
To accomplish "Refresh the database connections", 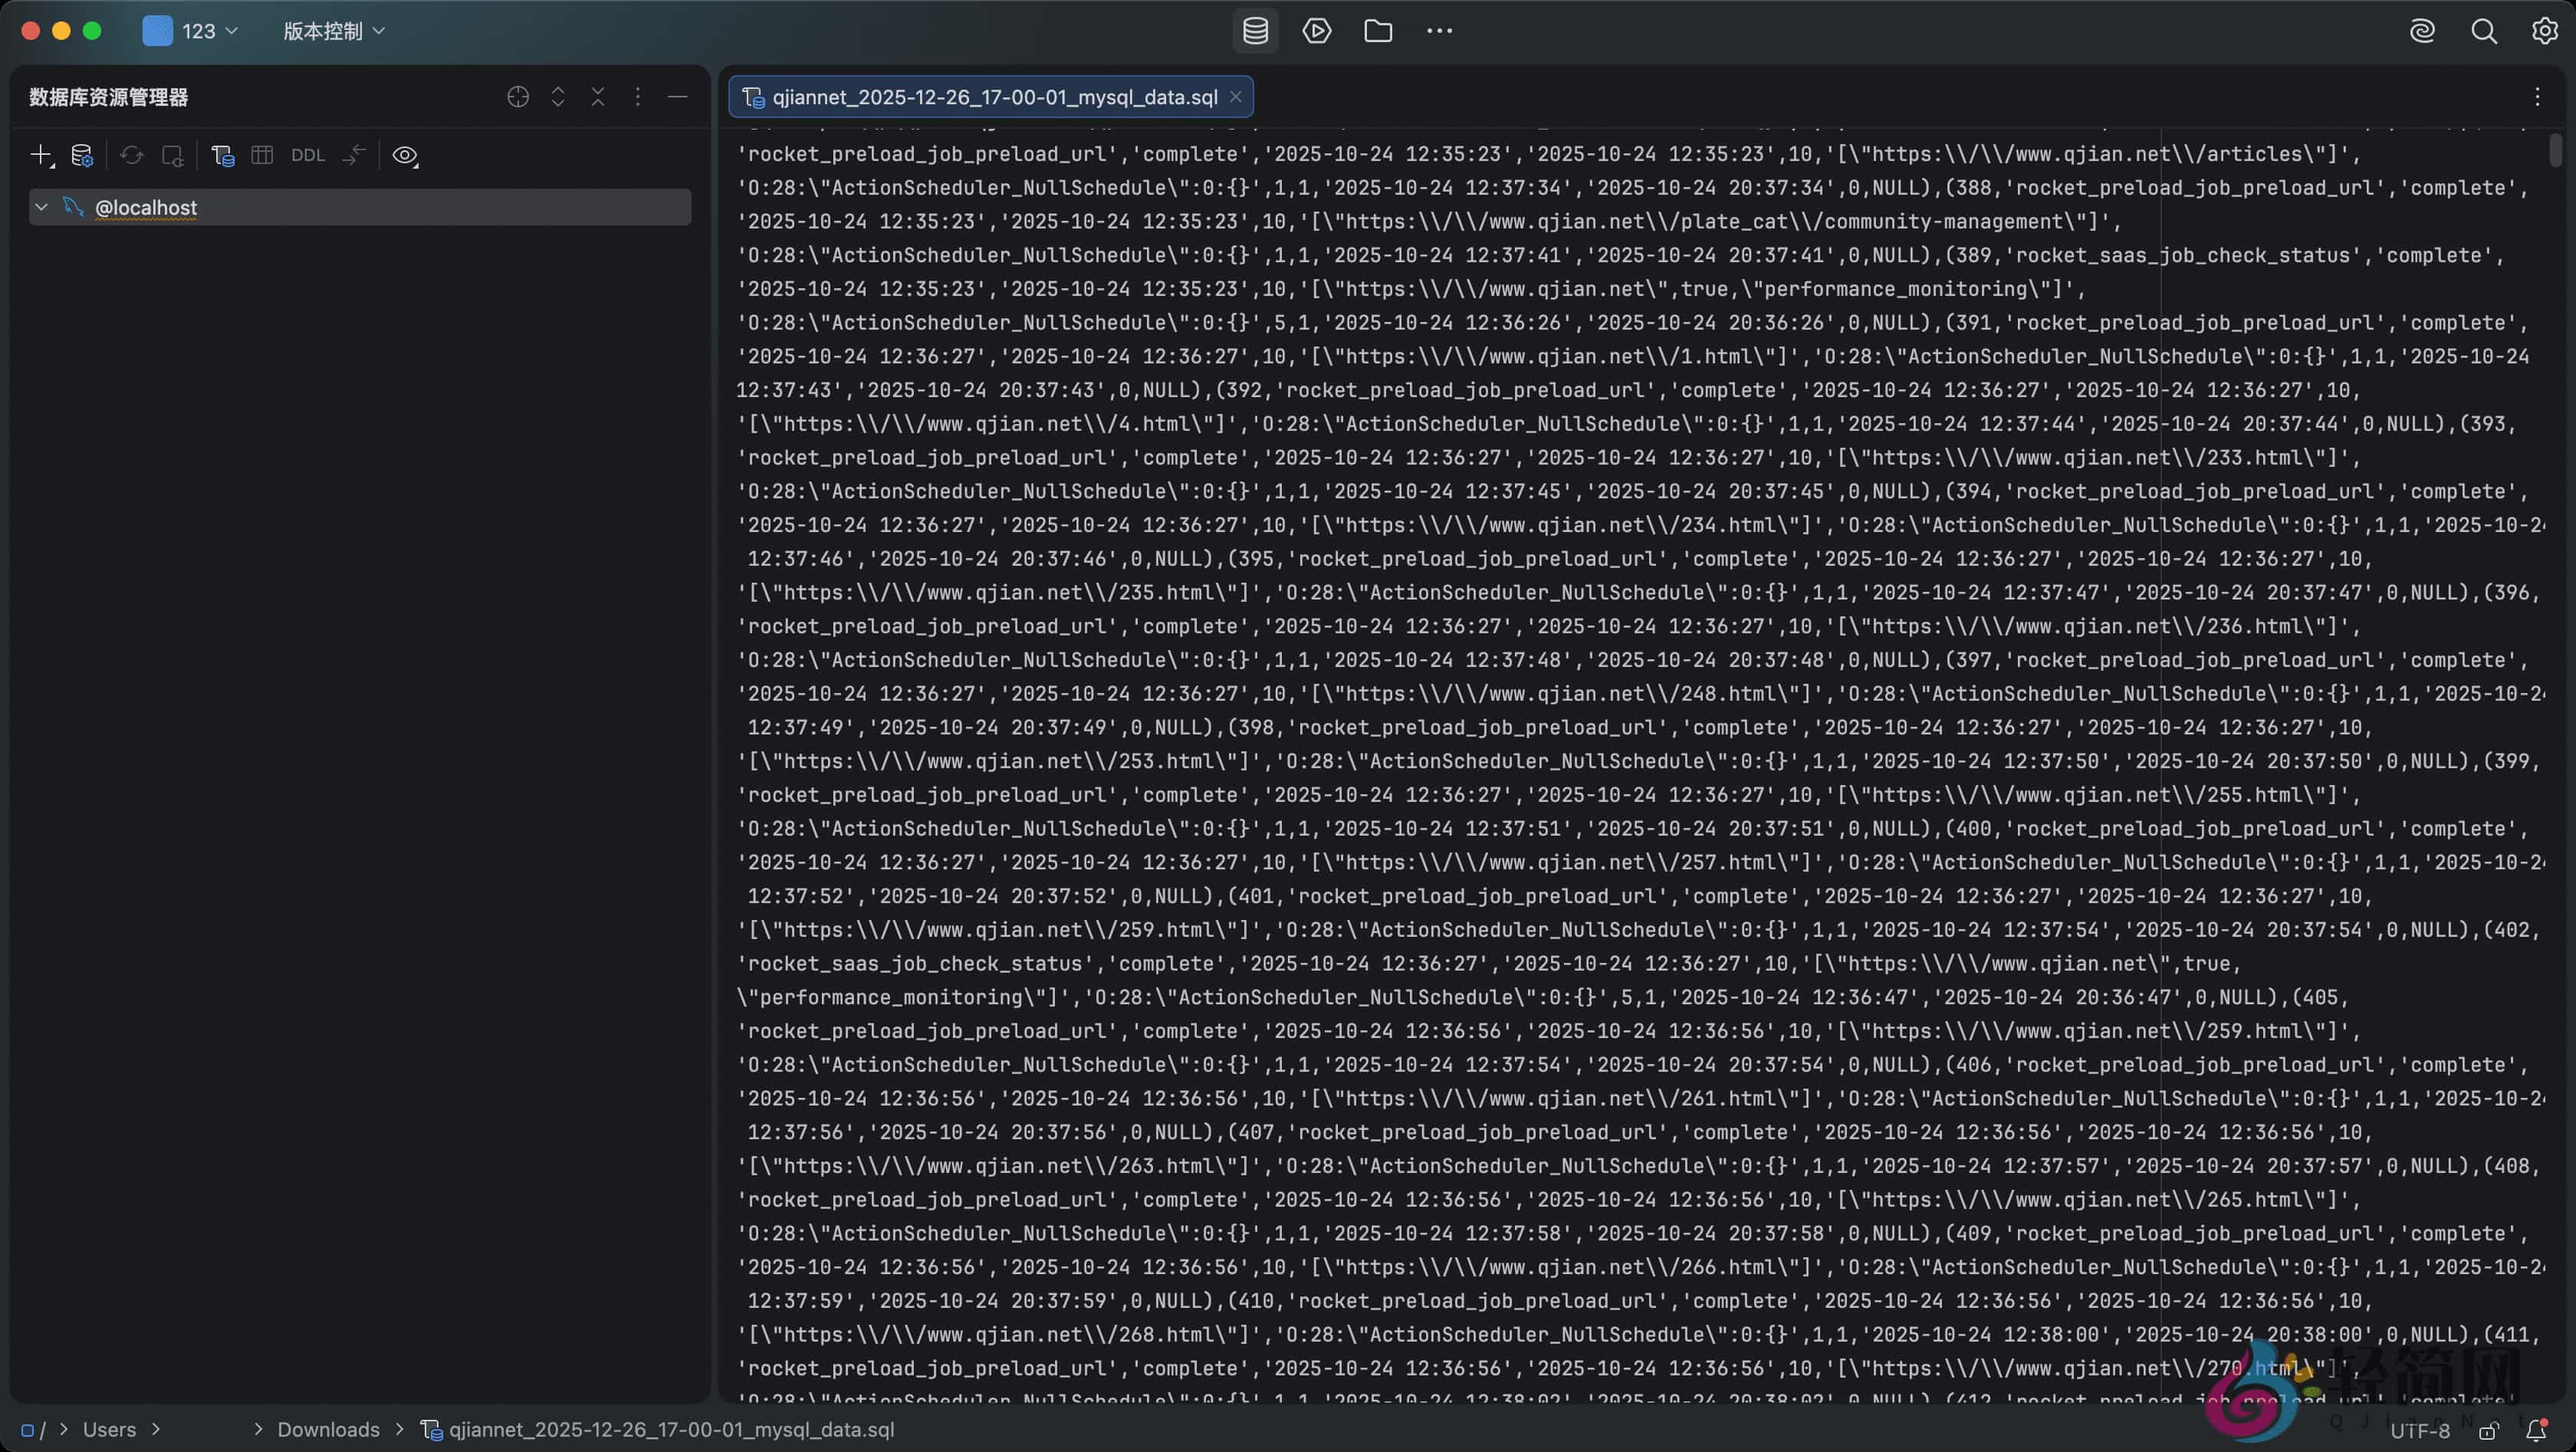I will pos(131,155).
